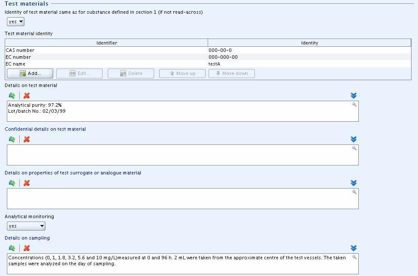
Task: Click into the surrogate or analogue material text box
Action: coord(183,198)
